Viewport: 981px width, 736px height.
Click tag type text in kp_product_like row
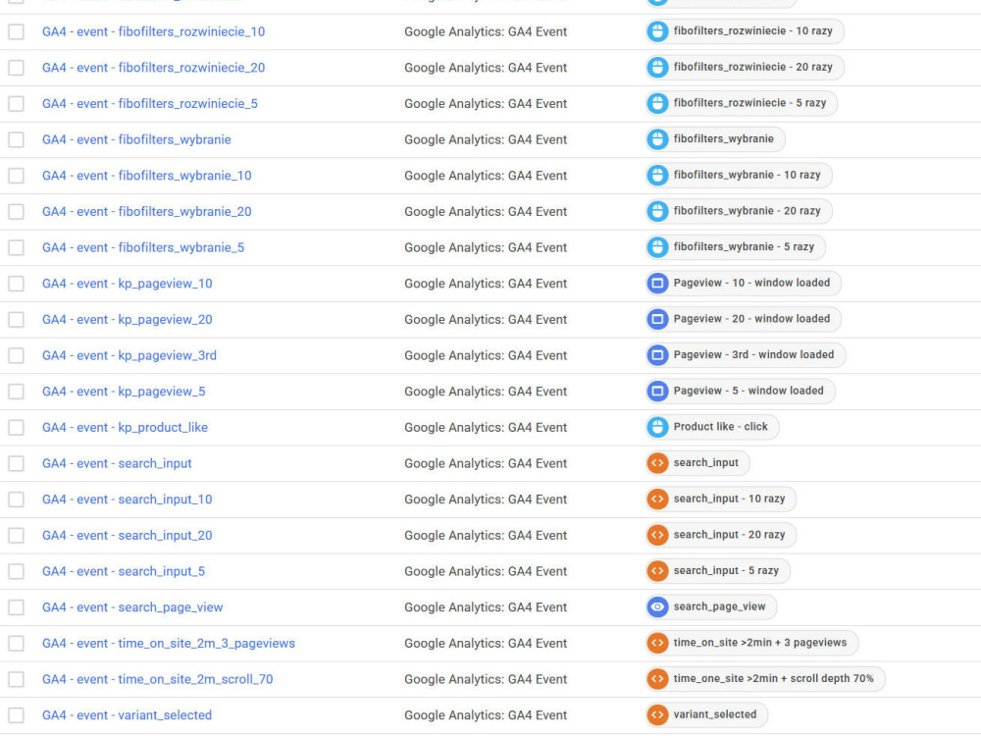[x=486, y=428]
